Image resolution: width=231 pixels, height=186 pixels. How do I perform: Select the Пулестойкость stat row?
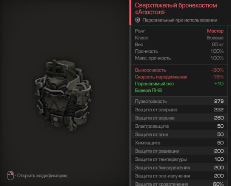[x=179, y=101]
